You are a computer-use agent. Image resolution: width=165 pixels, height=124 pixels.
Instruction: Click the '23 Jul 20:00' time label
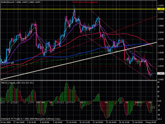point(111,122)
